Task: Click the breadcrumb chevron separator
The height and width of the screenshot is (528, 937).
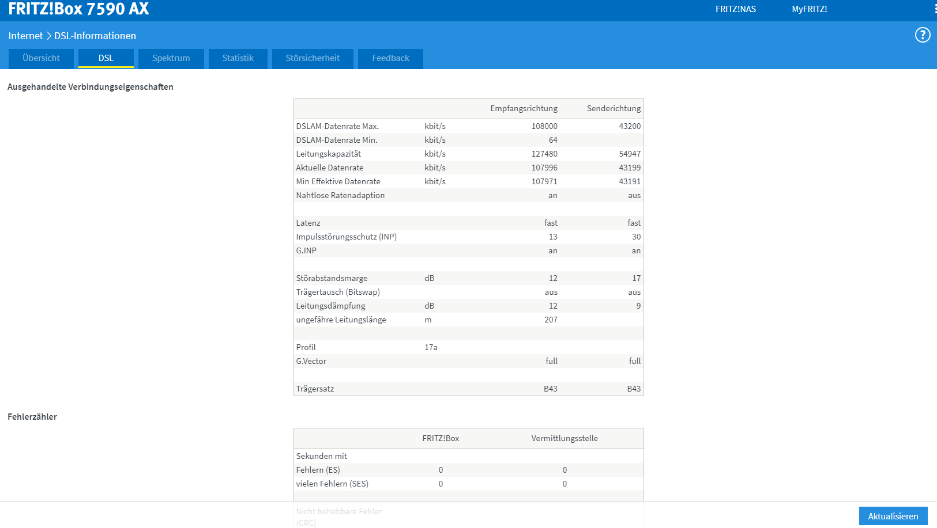Action: [49, 36]
